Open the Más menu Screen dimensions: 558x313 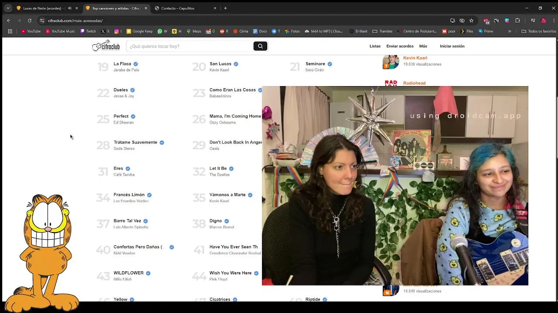423,46
